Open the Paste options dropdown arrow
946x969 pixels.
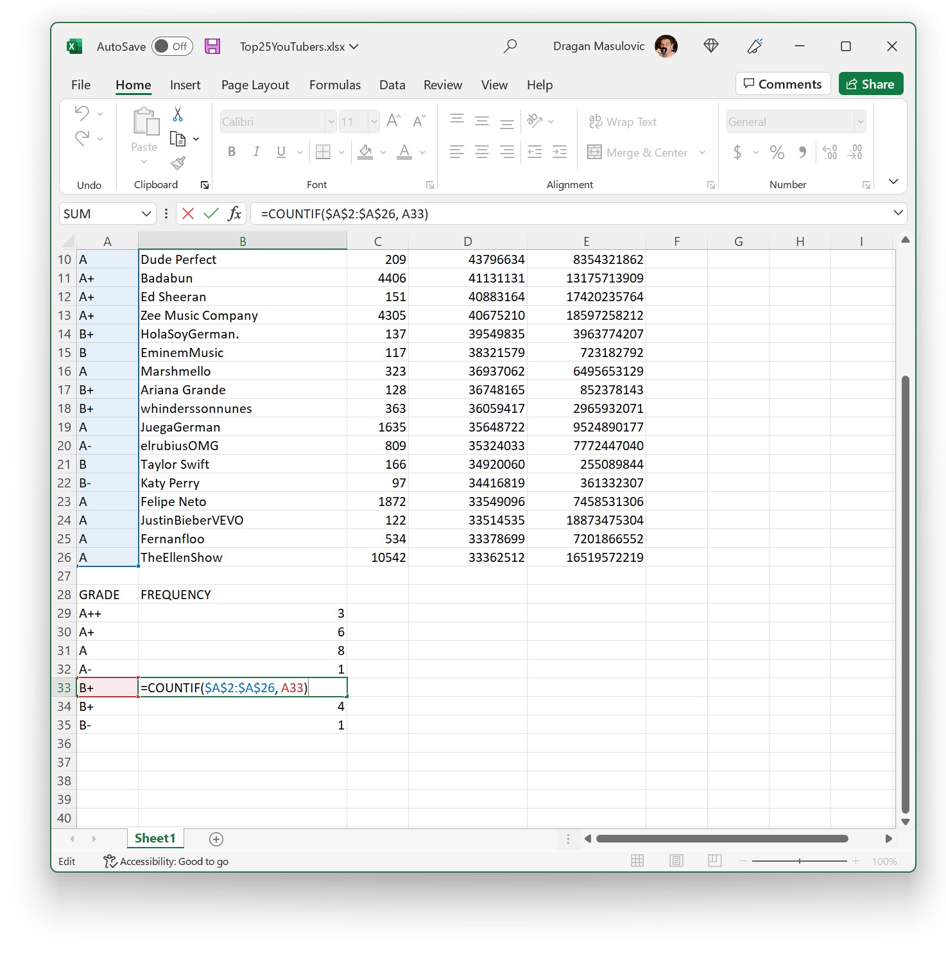tap(144, 162)
